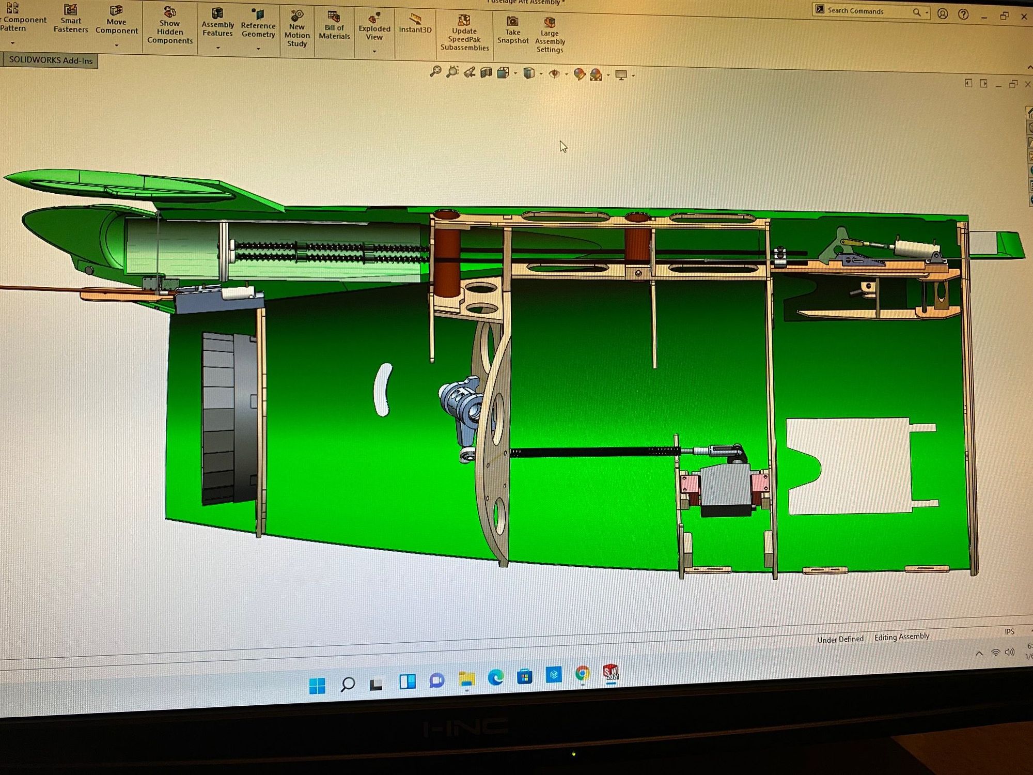Expand Display Style dropdown arrow
This screenshot has width=1033, height=775.
541,74
